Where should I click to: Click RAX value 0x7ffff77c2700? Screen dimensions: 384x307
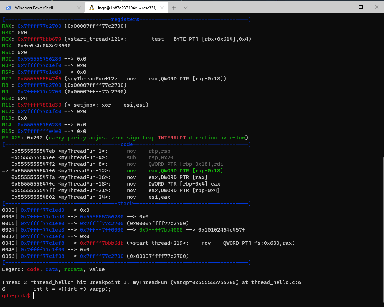[x=39, y=26]
